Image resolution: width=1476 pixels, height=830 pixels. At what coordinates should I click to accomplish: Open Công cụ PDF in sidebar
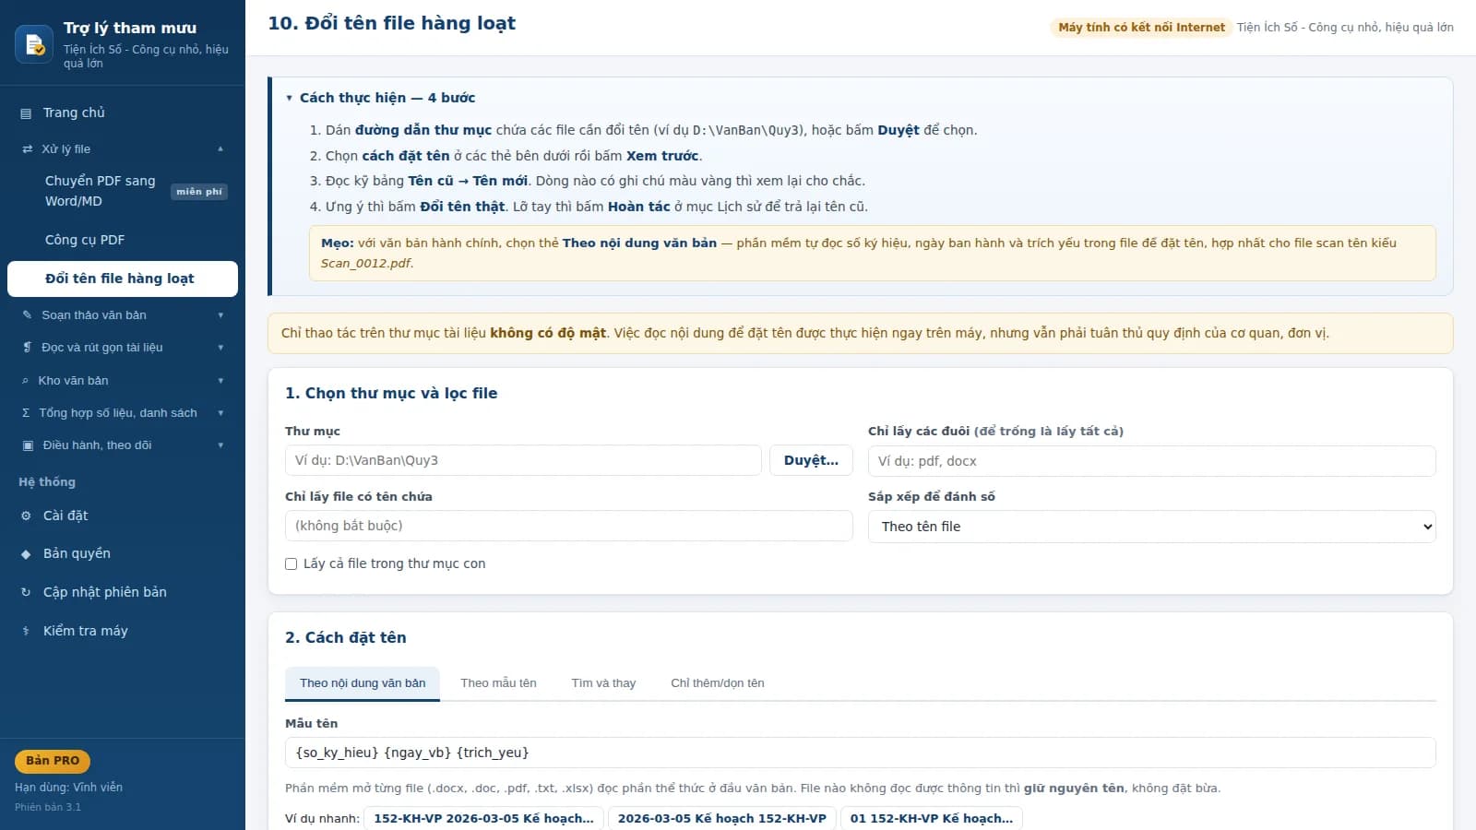click(x=123, y=240)
